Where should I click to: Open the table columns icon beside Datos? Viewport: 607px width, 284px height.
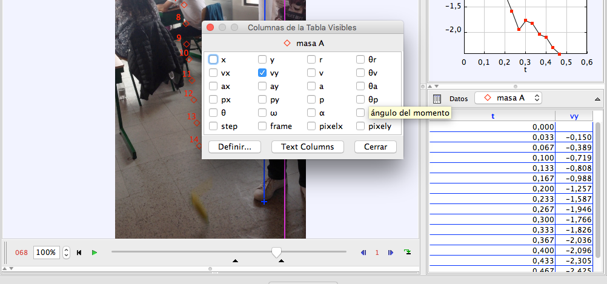point(437,99)
